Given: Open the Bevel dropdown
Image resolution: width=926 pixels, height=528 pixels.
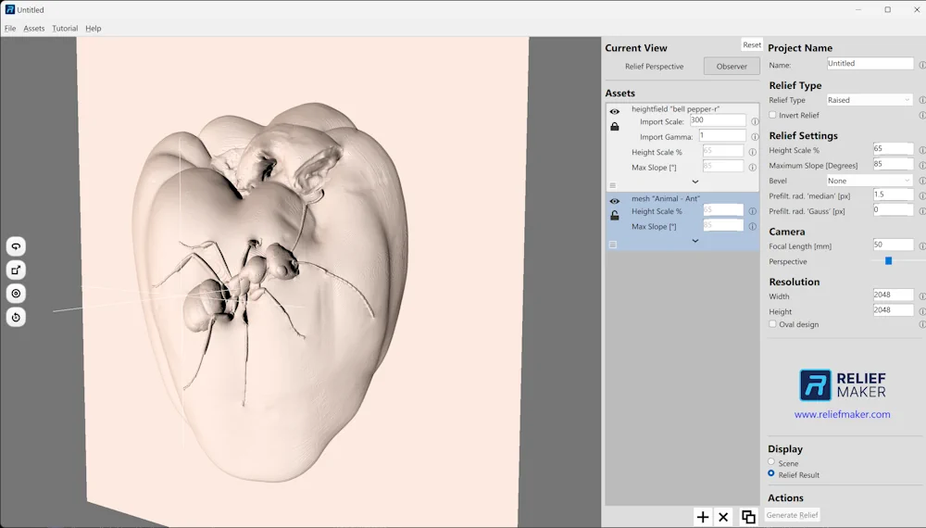Looking at the screenshot, I should (x=870, y=181).
